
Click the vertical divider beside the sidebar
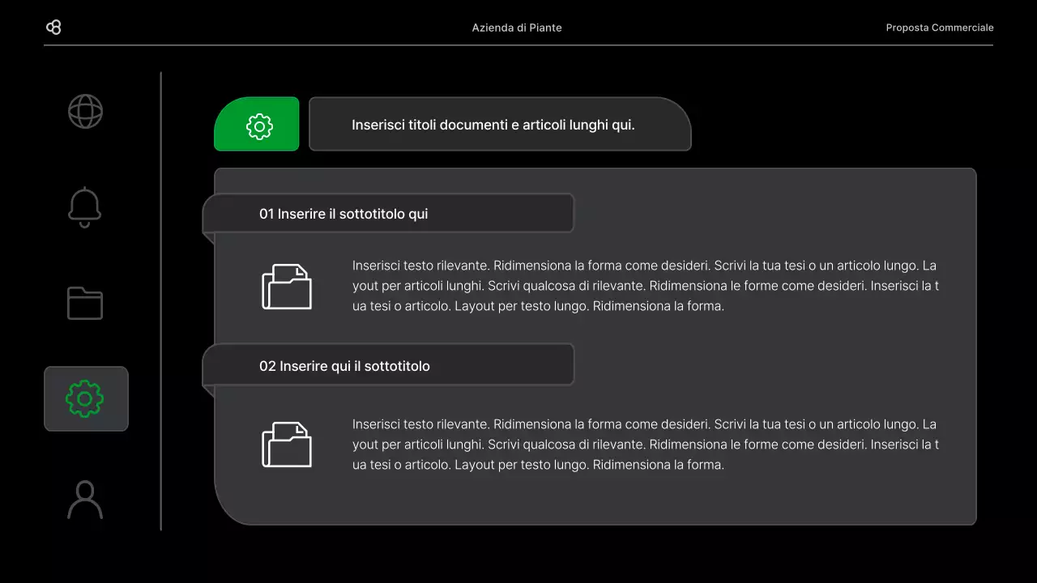[161, 301]
